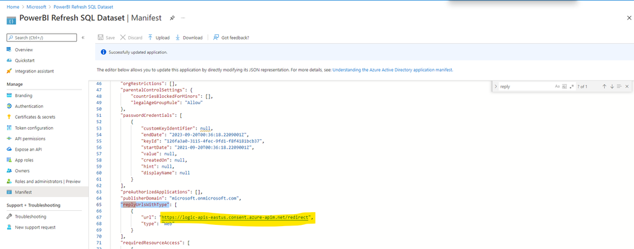Open Understanding the Azure Active Directory application manifest link
The height and width of the screenshot is (249, 634).
(393, 70)
